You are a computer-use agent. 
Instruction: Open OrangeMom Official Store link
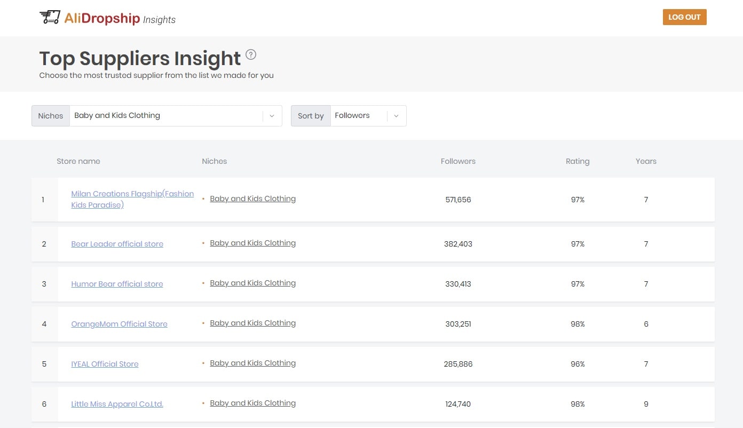pos(119,324)
